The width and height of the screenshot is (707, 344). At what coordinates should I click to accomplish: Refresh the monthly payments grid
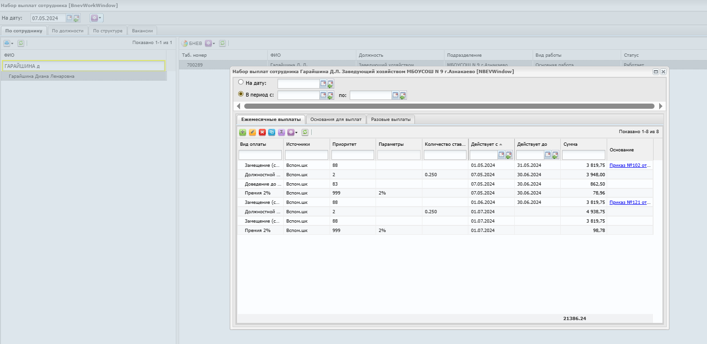click(305, 133)
